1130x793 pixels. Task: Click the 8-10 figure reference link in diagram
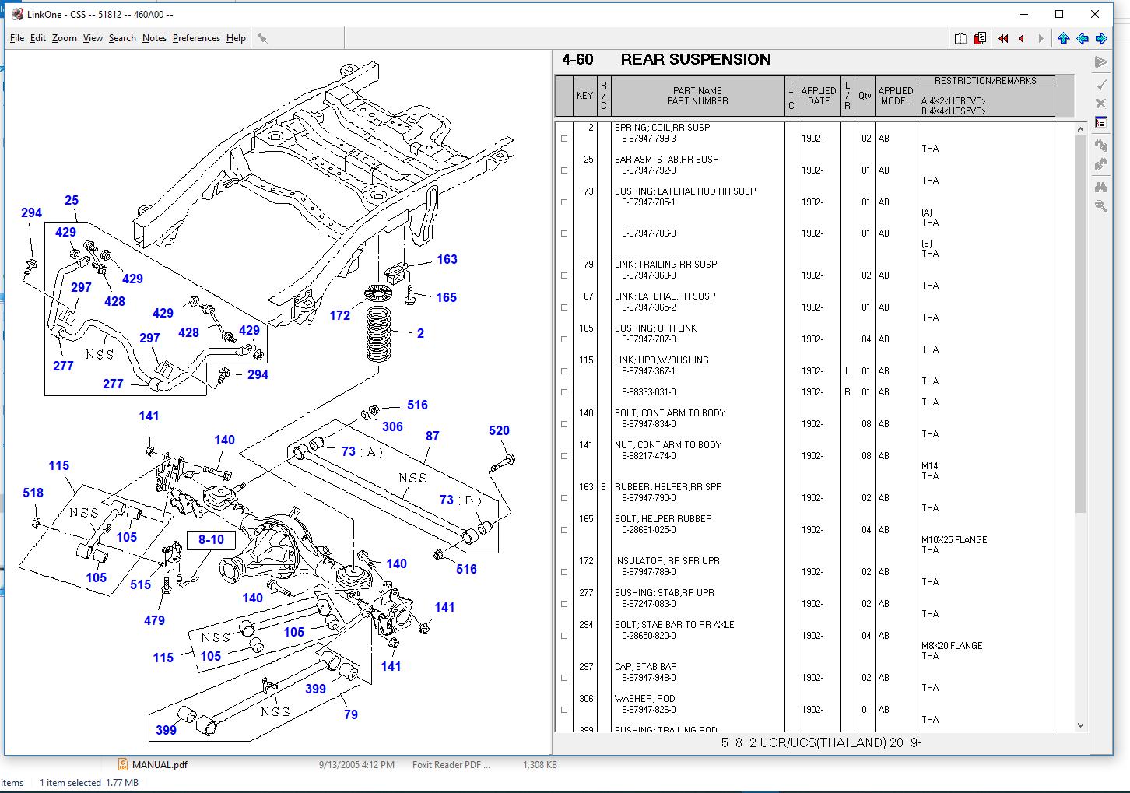click(x=210, y=539)
